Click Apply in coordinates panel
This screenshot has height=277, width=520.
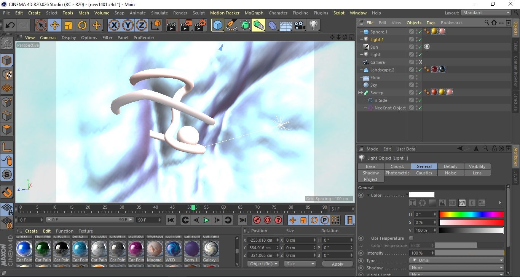tap(337, 264)
